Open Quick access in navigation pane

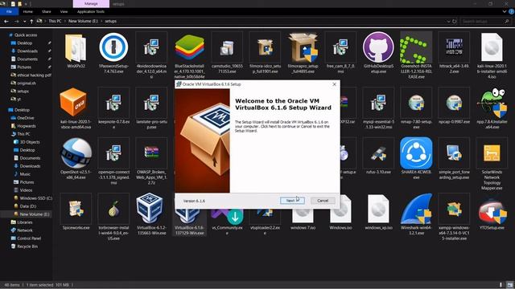[26, 35]
